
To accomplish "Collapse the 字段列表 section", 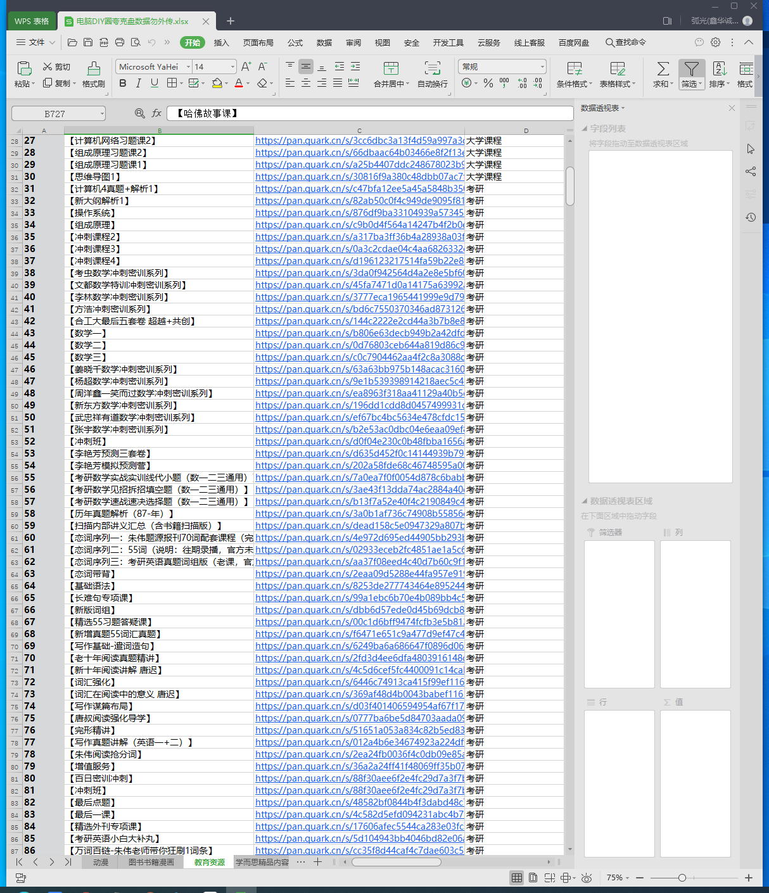I will (x=585, y=129).
